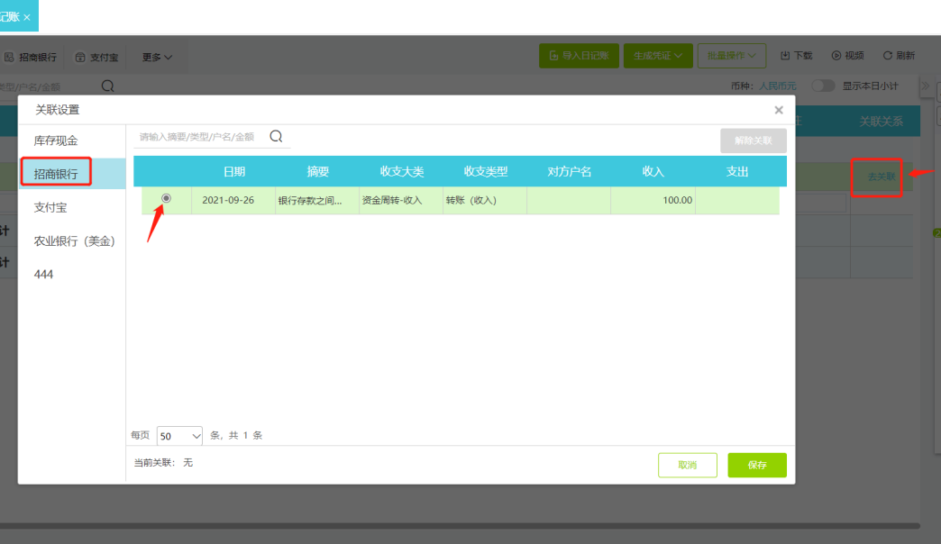The image size is (941, 544).
Task: Click the 刷新 refresh icon
Action: (888, 56)
